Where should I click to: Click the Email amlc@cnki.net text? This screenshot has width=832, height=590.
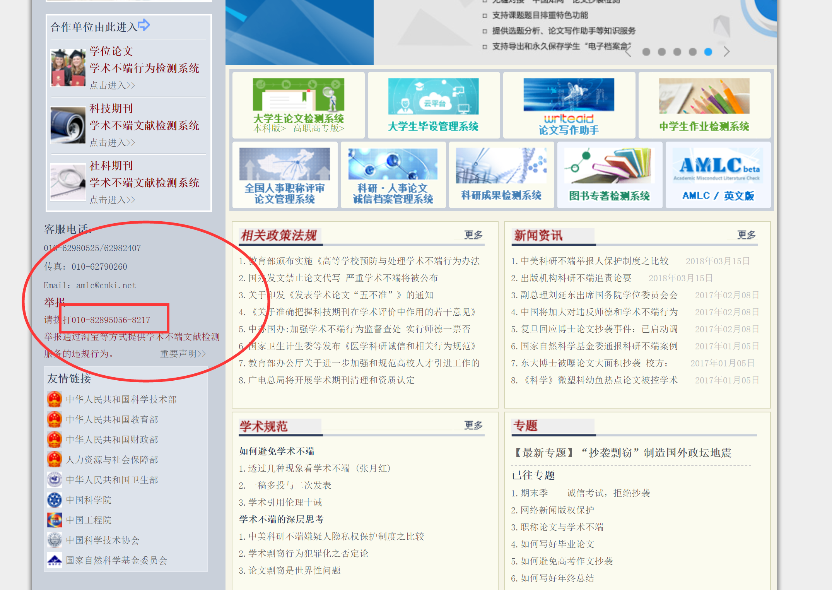point(90,286)
